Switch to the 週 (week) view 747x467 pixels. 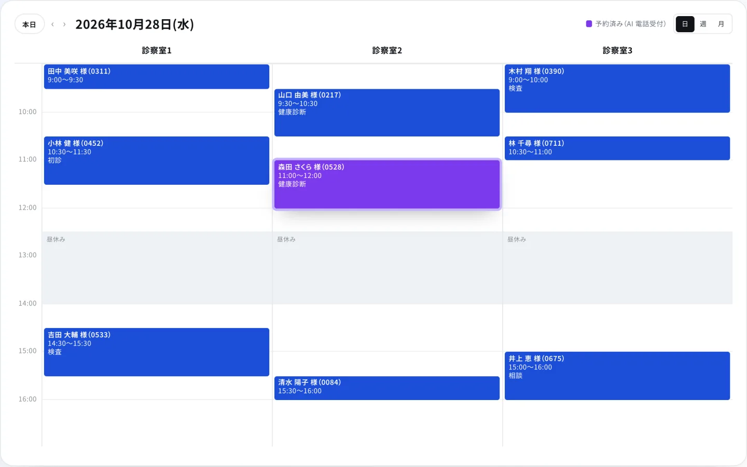coord(703,24)
